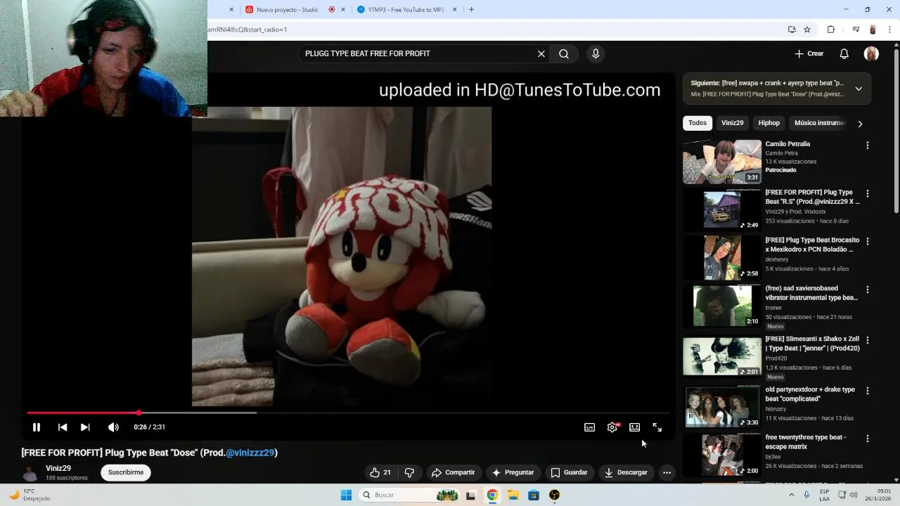
Task: Open the "jenner" type beat thumbnail
Action: point(722,356)
